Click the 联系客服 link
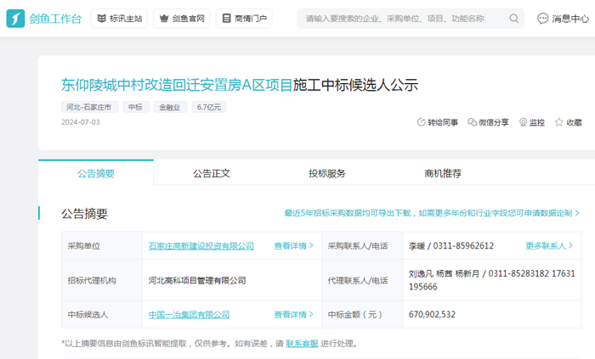595x359 pixels. tap(302, 344)
